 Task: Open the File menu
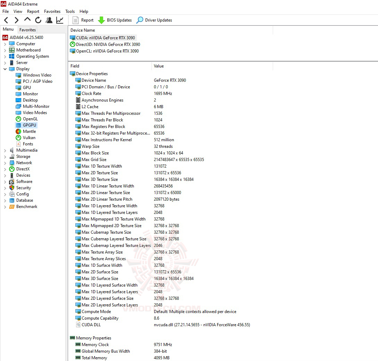(x=6, y=11)
